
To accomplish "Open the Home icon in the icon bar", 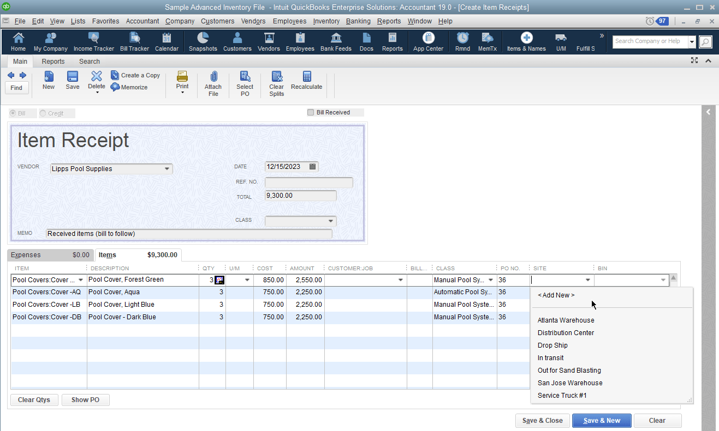I will tap(18, 42).
